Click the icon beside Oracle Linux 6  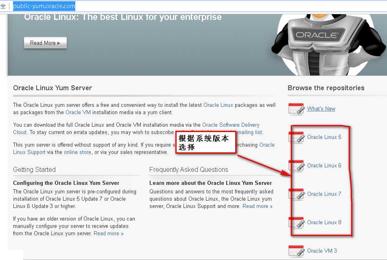[296, 166]
